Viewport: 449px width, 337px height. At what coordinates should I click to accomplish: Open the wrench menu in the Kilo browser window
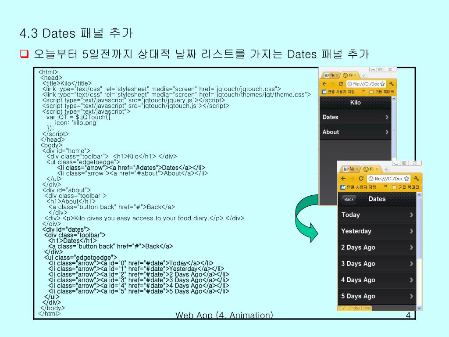(392, 84)
